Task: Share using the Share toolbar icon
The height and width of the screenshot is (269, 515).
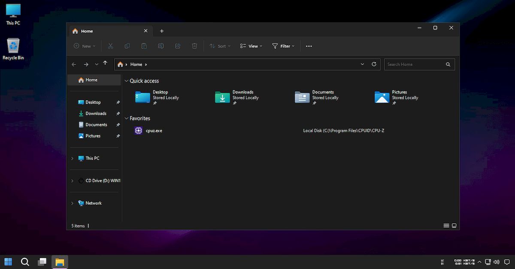Action: 178,46
